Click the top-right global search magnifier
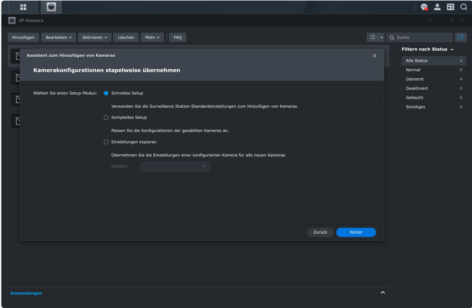 click(x=464, y=7)
